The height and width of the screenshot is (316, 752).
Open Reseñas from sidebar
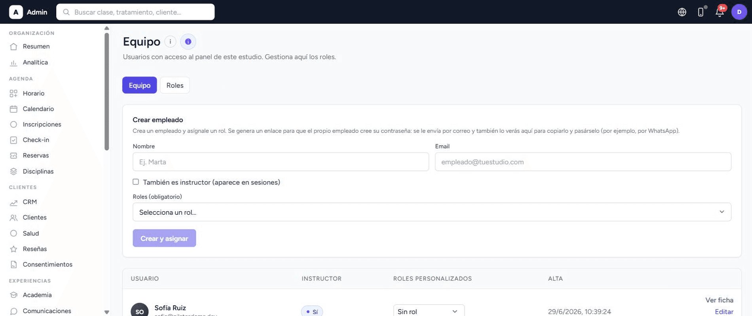point(35,249)
